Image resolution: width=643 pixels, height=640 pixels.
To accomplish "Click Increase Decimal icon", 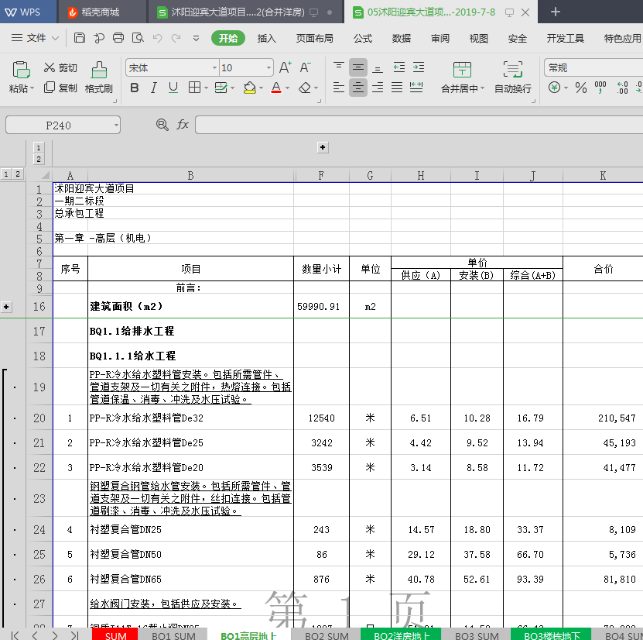I will 622,88.
